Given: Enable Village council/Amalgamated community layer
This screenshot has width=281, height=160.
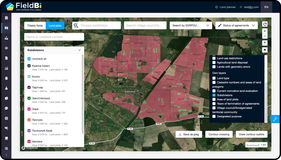Looking at the screenshot, I should coord(214,108).
